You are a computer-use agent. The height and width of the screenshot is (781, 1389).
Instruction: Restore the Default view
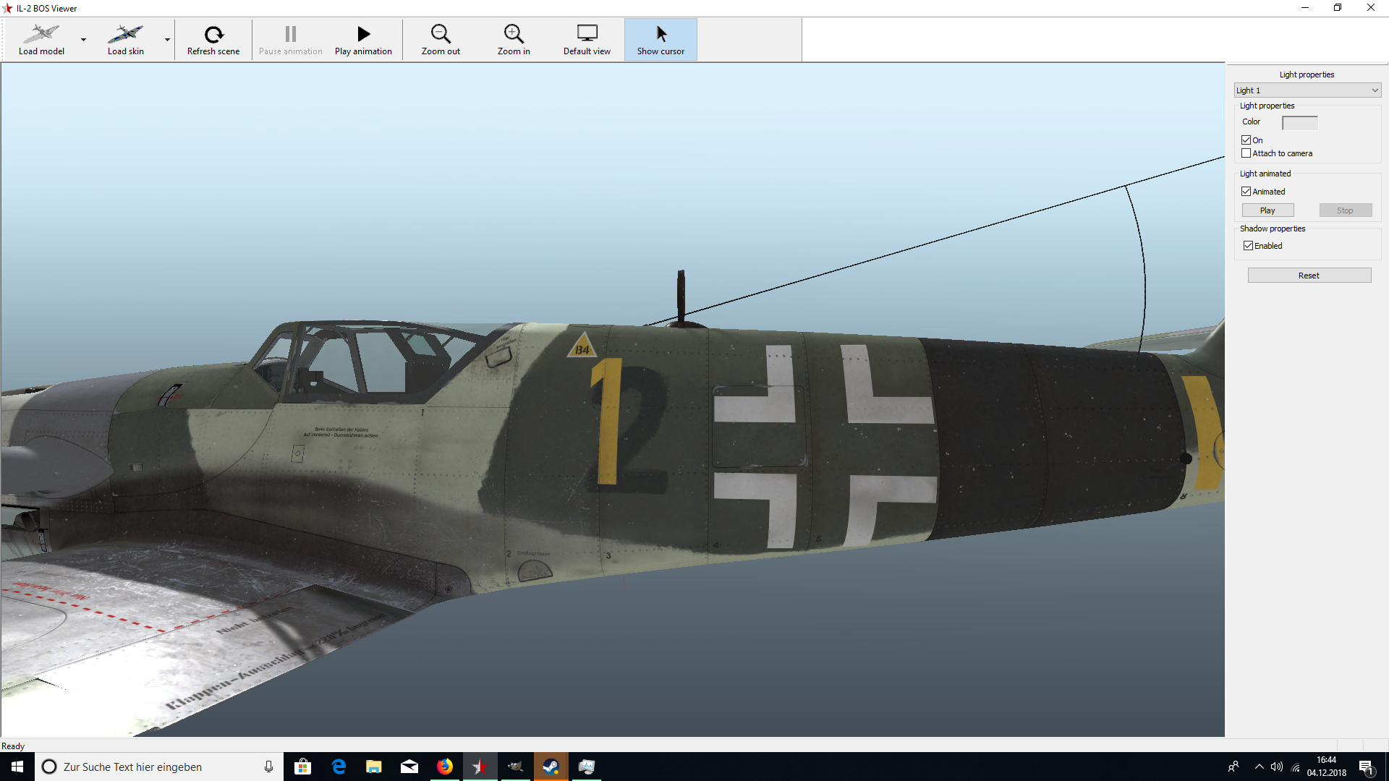(587, 40)
